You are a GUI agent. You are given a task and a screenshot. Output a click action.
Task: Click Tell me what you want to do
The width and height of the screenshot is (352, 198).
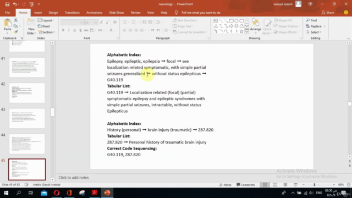point(201,13)
